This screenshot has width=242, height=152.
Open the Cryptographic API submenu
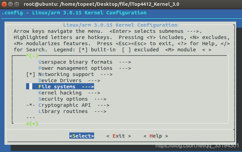(x=74, y=105)
